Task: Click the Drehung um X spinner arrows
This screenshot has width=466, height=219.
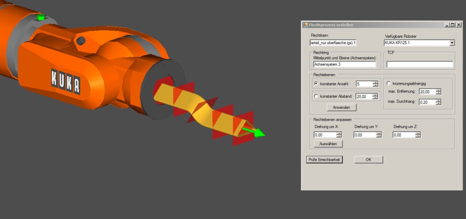Action: (x=339, y=135)
